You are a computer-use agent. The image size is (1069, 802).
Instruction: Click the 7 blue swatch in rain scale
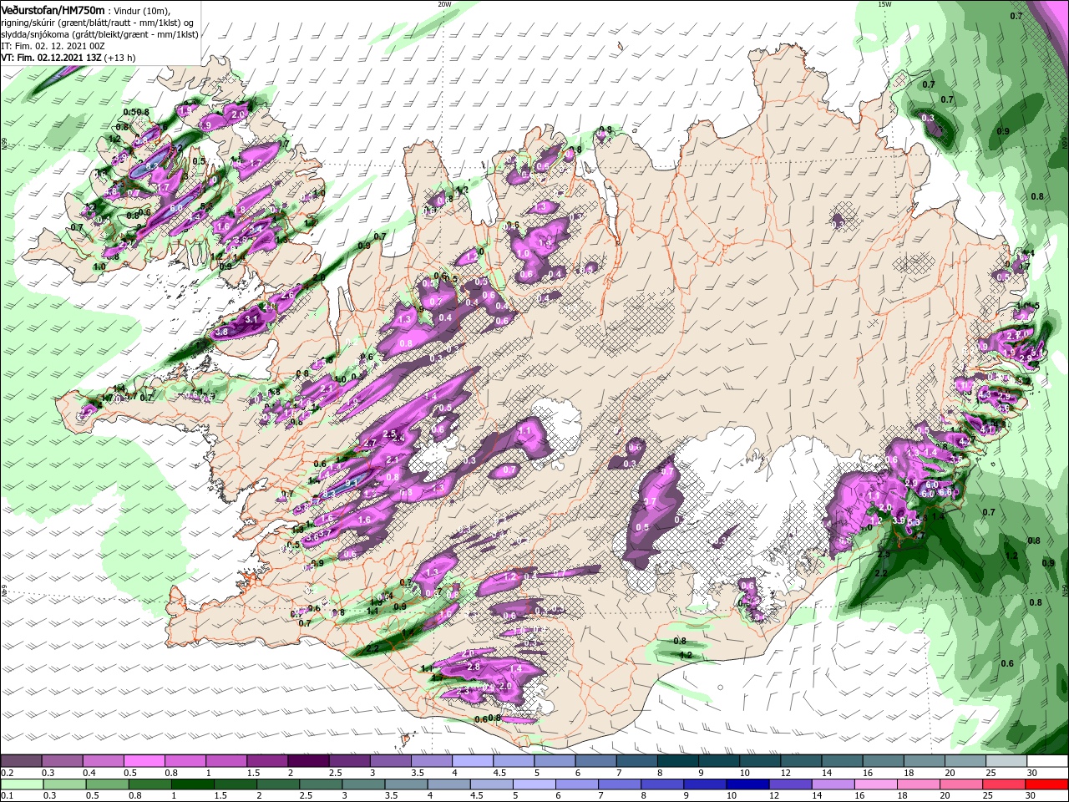620,784
